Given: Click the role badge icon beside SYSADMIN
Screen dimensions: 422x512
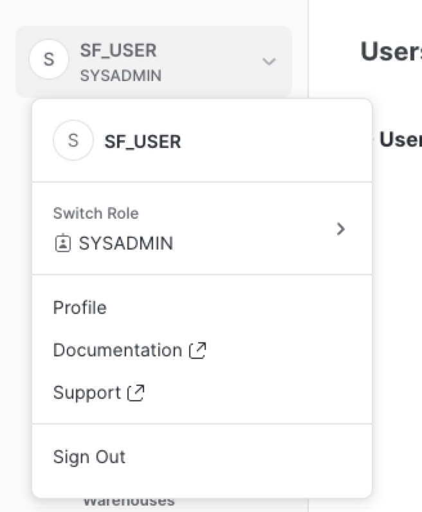Looking at the screenshot, I should point(62,244).
